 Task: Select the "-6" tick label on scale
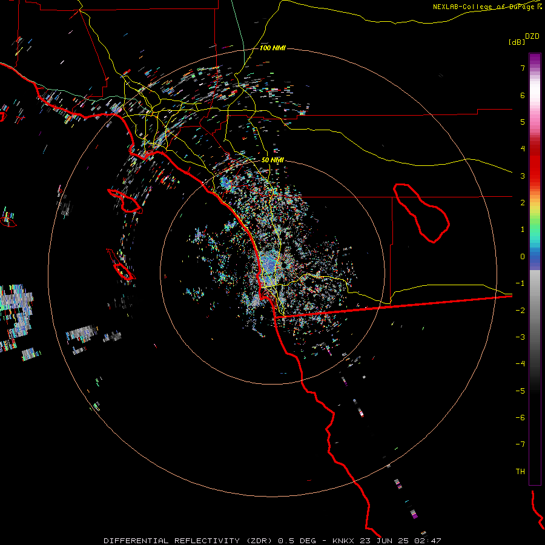pos(520,418)
